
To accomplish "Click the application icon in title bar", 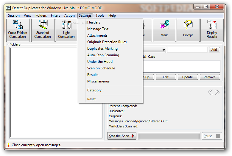I will coord(8,8).
